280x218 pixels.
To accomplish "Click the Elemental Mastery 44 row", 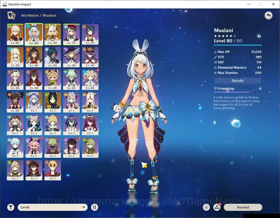I will tap(238, 68).
